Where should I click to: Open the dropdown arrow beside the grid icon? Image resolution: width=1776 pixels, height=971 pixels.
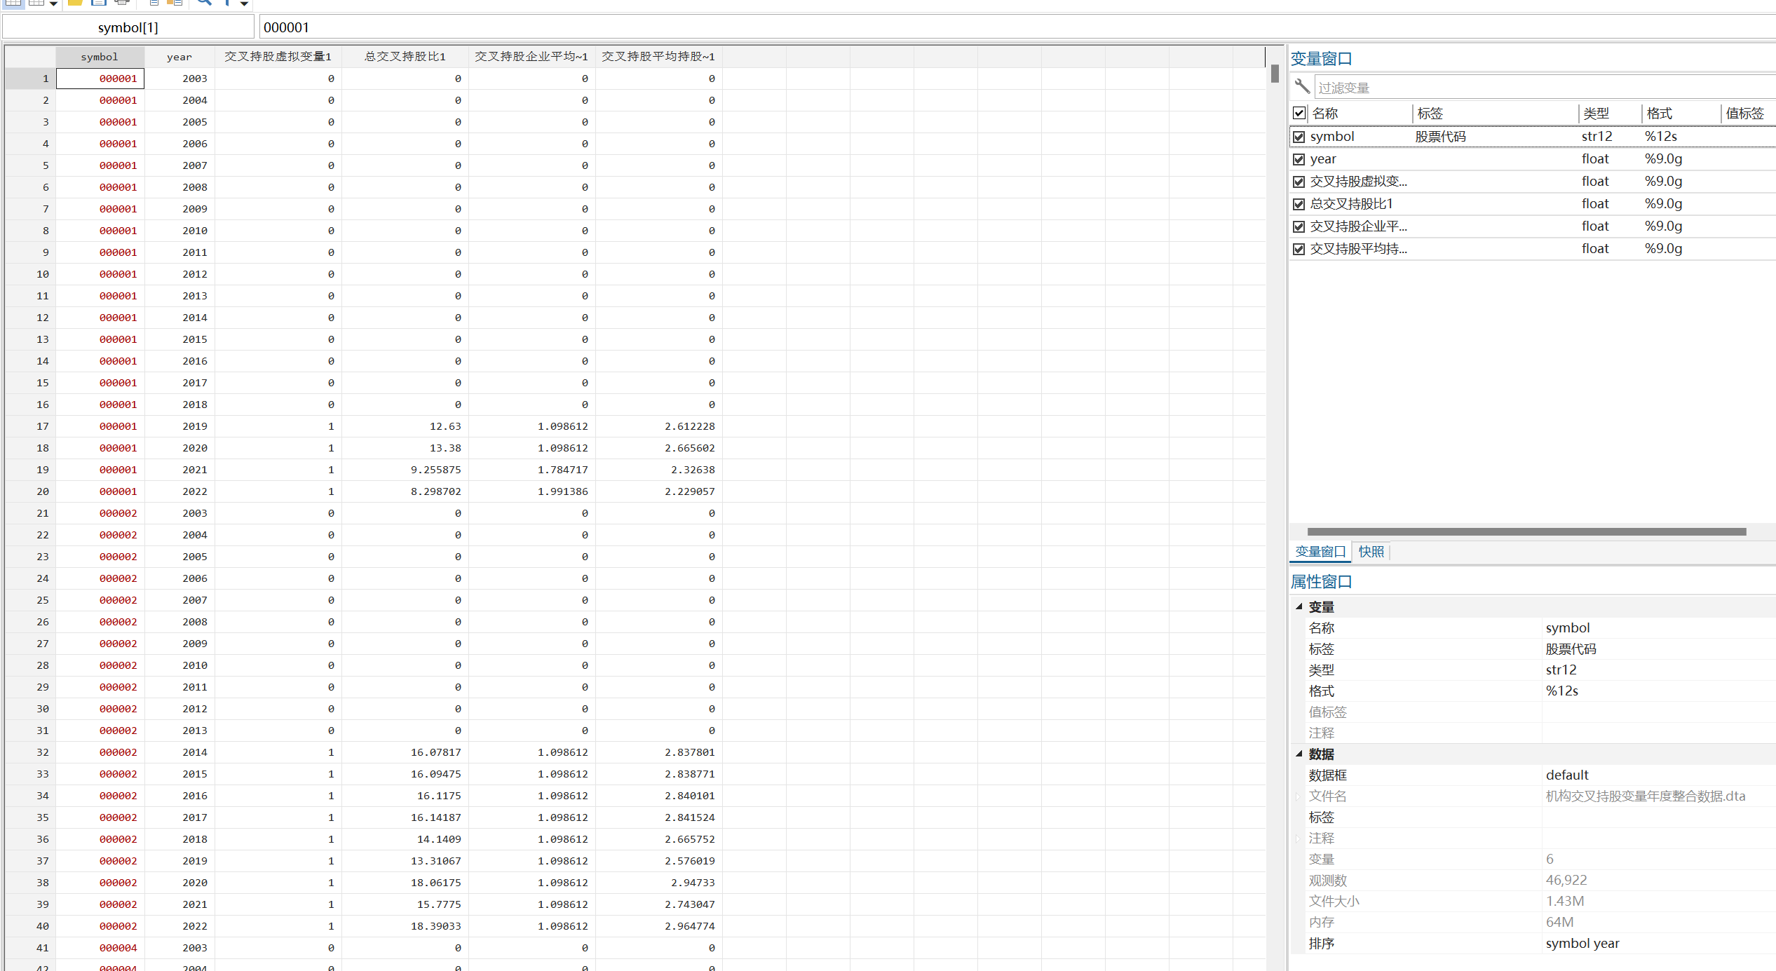click(x=53, y=4)
